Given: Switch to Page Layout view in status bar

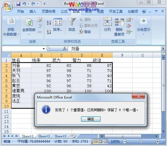Looking at the screenshot, I should 101,141.
